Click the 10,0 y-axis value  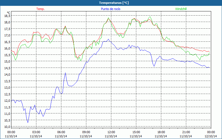7,127
